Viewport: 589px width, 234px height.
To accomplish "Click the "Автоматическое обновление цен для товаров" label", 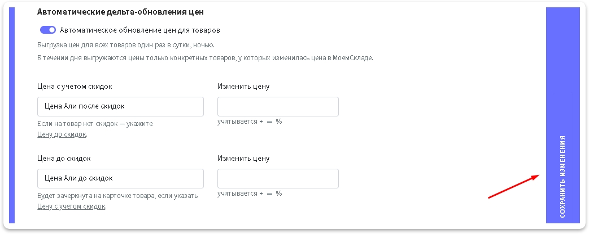I will [x=139, y=30].
